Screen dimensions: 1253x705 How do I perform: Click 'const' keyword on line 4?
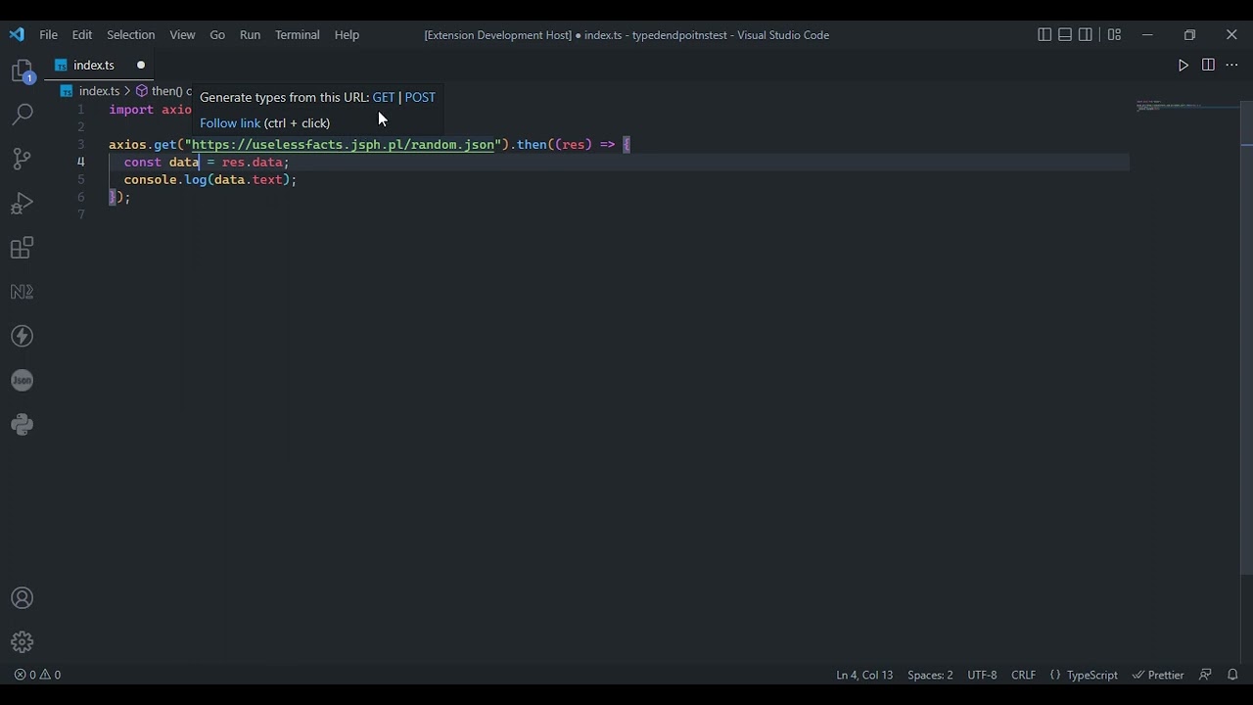click(143, 162)
